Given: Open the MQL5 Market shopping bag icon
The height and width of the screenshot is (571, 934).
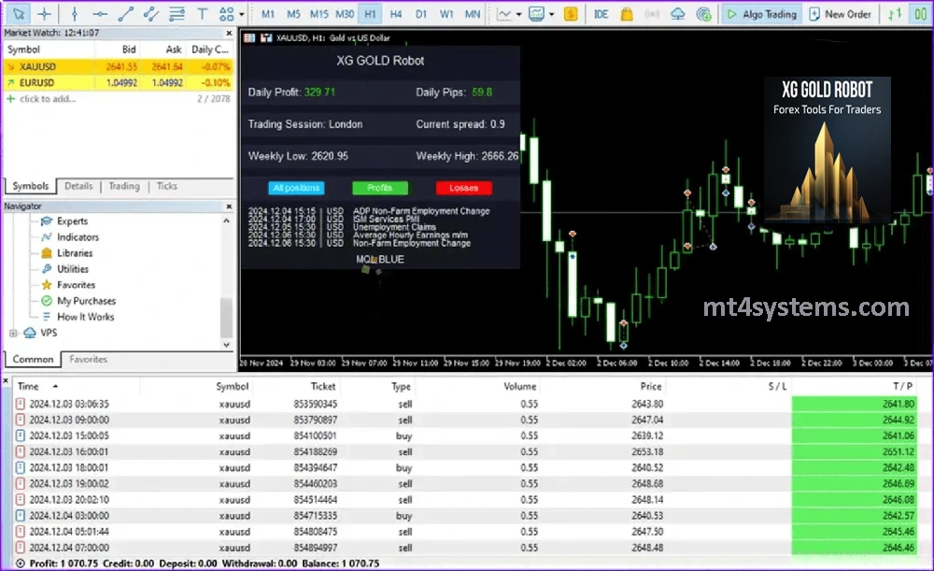Looking at the screenshot, I should tap(626, 14).
